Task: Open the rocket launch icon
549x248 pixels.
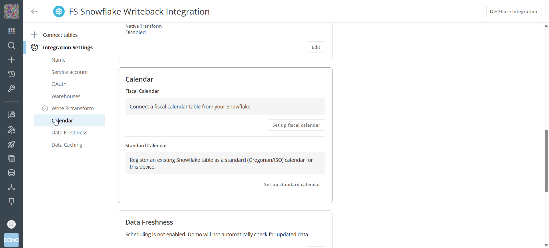Action: 11,144
